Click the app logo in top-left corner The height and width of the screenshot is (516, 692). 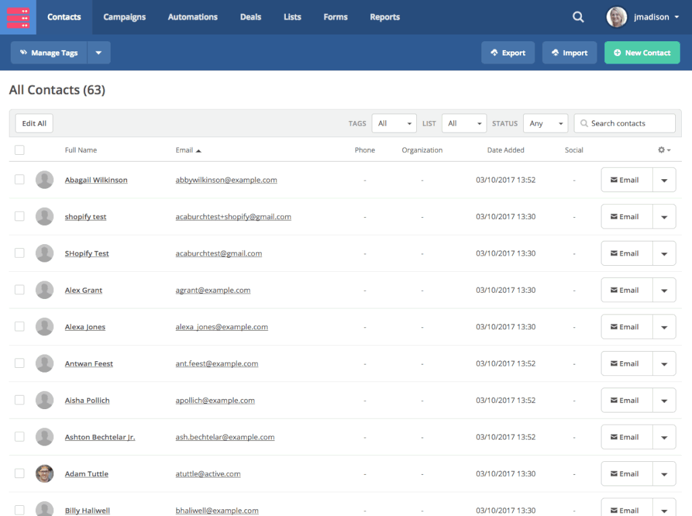point(18,18)
